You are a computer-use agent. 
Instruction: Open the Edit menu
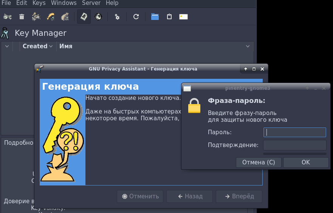coord(22,3)
